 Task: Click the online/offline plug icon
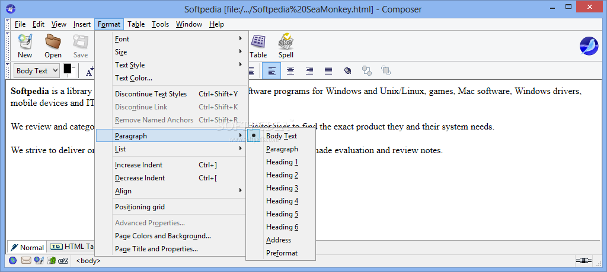583,261
